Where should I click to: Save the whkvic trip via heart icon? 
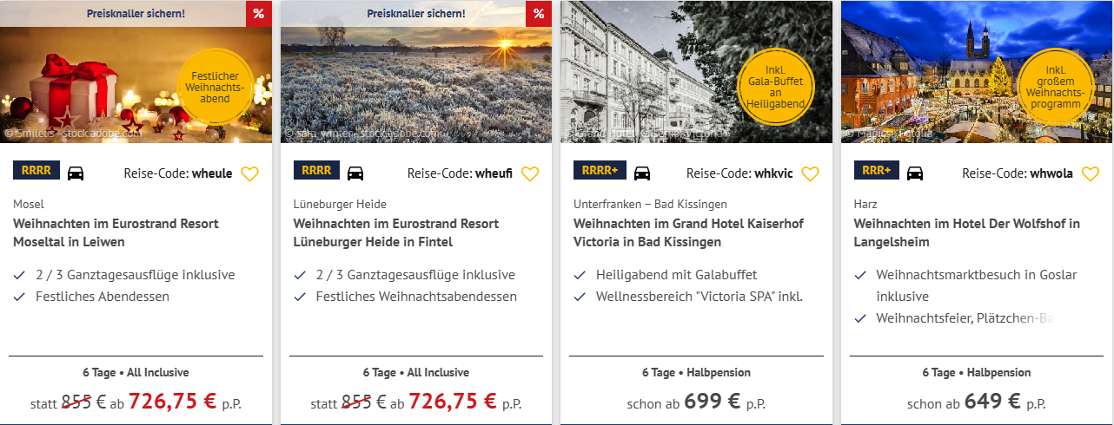(810, 173)
